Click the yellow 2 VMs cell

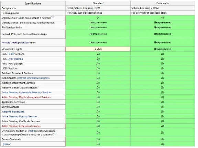pos(98,49)
